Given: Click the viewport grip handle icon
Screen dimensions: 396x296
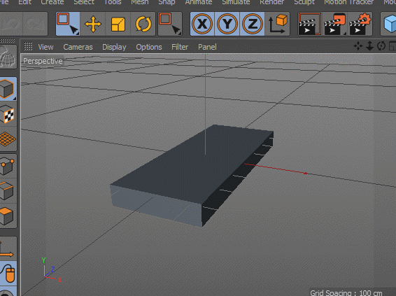Looking at the screenshot, I should (x=28, y=46).
